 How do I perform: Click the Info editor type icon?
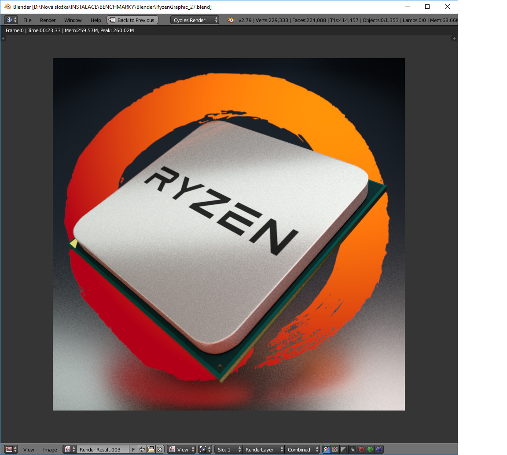[x=9, y=20]
